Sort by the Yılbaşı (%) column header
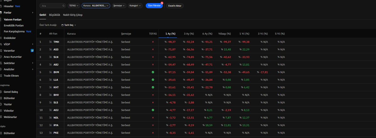Screen dimensions: 376x138 click(x=225, y=34)
